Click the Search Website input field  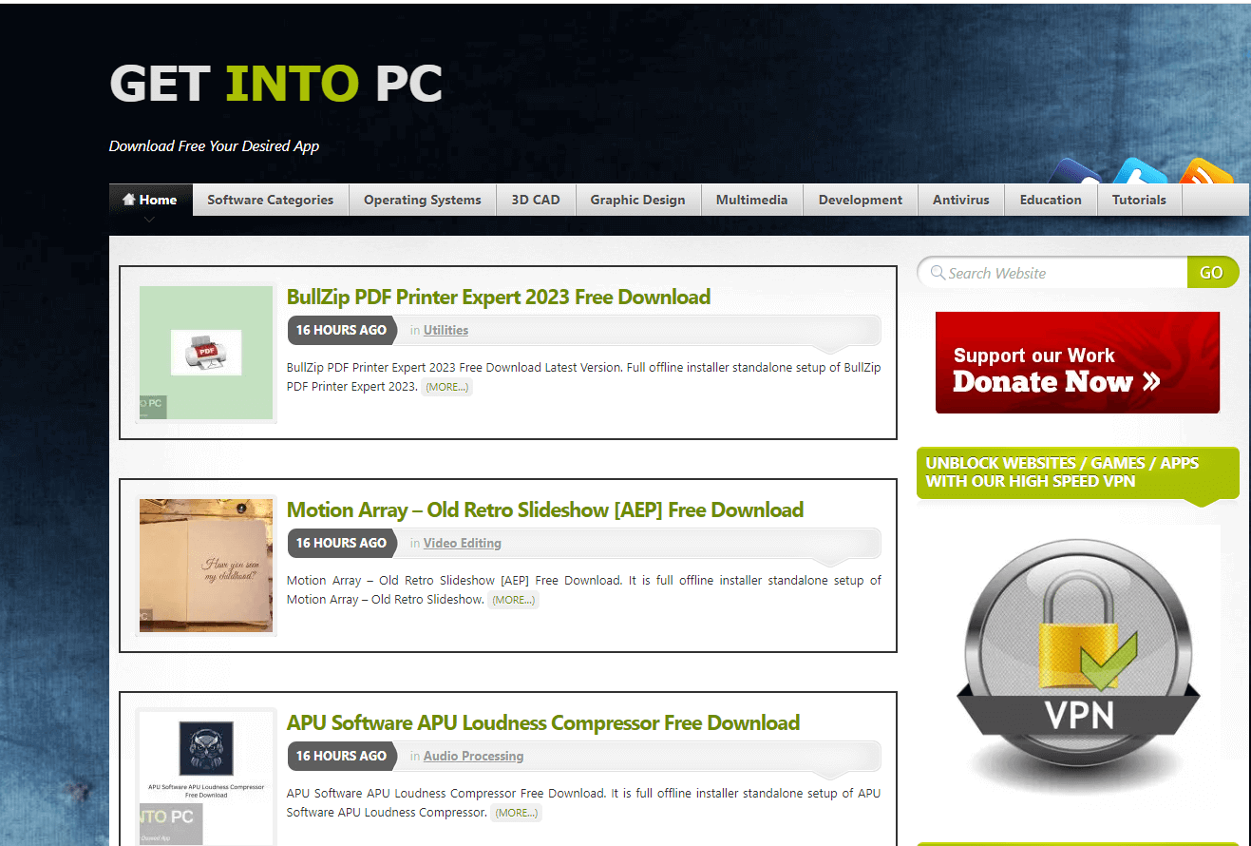(x=1052, y=273)
